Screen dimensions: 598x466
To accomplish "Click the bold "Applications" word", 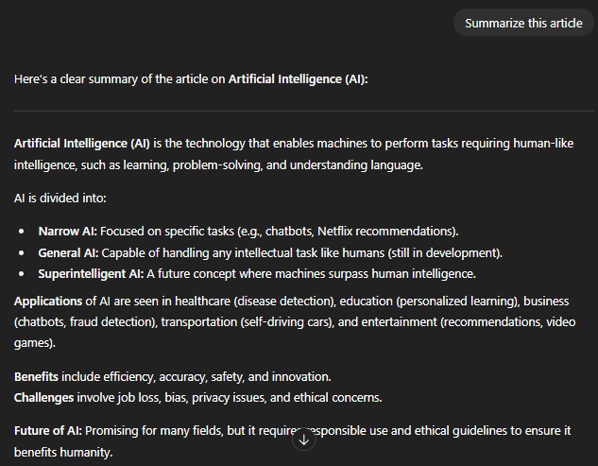I will tap(48, 302).
